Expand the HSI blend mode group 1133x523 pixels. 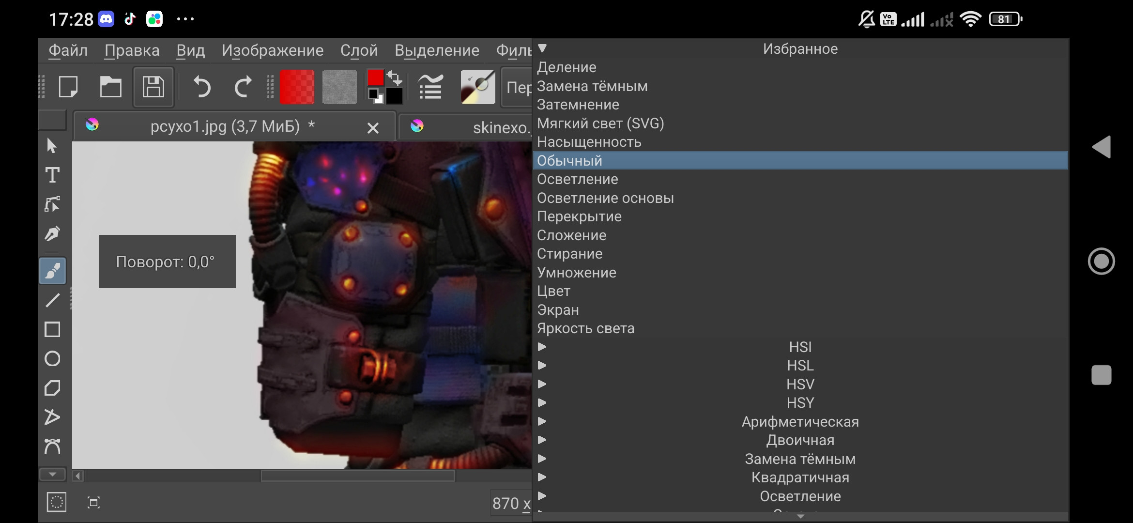coord(542,347)
